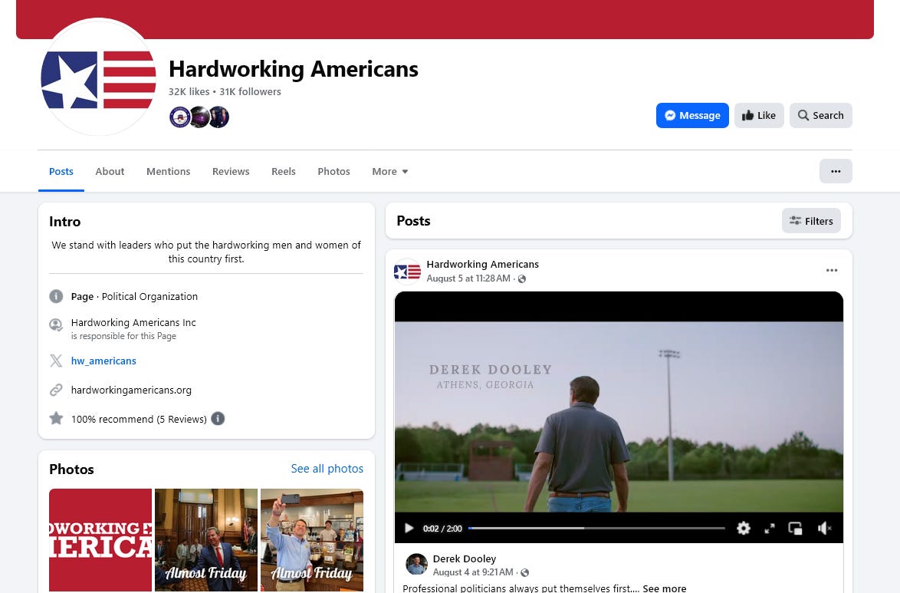Open the August 5 at 11:28 AM timestamp
The height and width of the screenshot is (593, 900).
click(468, 278)
